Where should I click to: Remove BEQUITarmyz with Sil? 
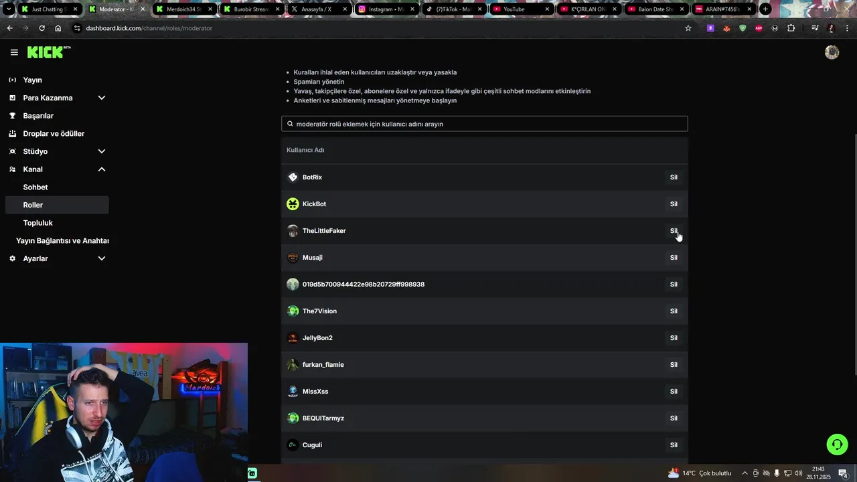pyautogui.click(x=674, y=418)
